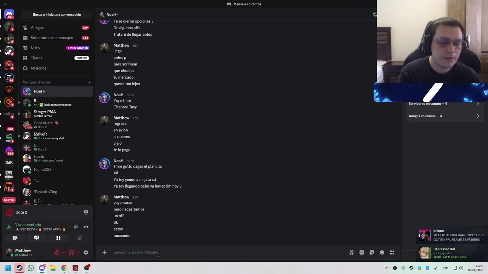Click the Tienda shop icon

[25, 58]
